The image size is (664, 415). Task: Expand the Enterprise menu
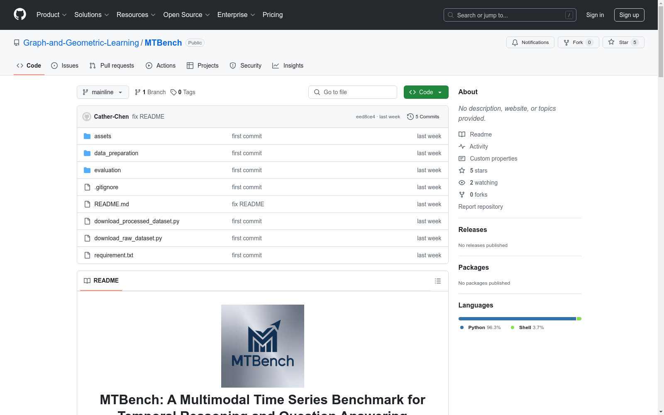pos(236,15)
